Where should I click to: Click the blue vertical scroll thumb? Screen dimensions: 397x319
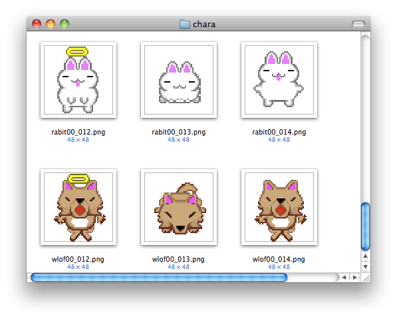point(365,226)
